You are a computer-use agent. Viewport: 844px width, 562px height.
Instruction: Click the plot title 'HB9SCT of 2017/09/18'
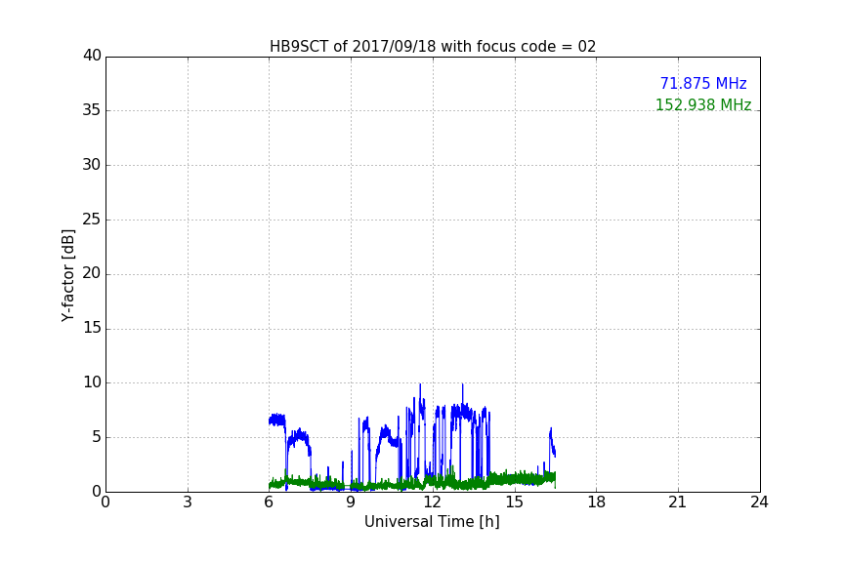432,47
